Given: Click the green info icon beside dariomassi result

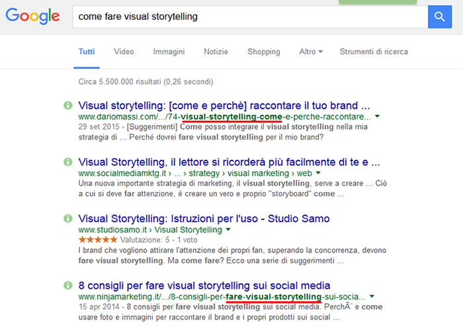Looking at the screenshot, I should (x=68, y=105).
